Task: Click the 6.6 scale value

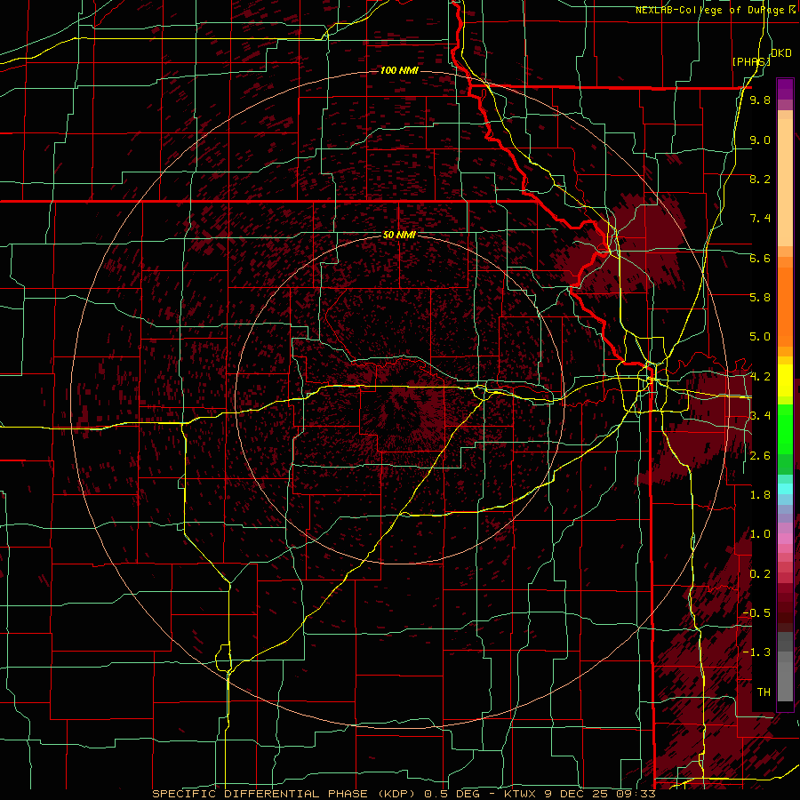Action: pyautogui.click(x=760, y=258)
